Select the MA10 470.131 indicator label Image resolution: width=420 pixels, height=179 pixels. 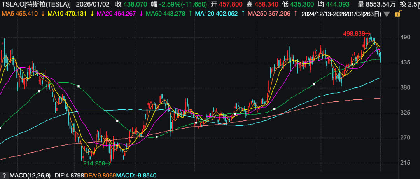click(68, 14)
